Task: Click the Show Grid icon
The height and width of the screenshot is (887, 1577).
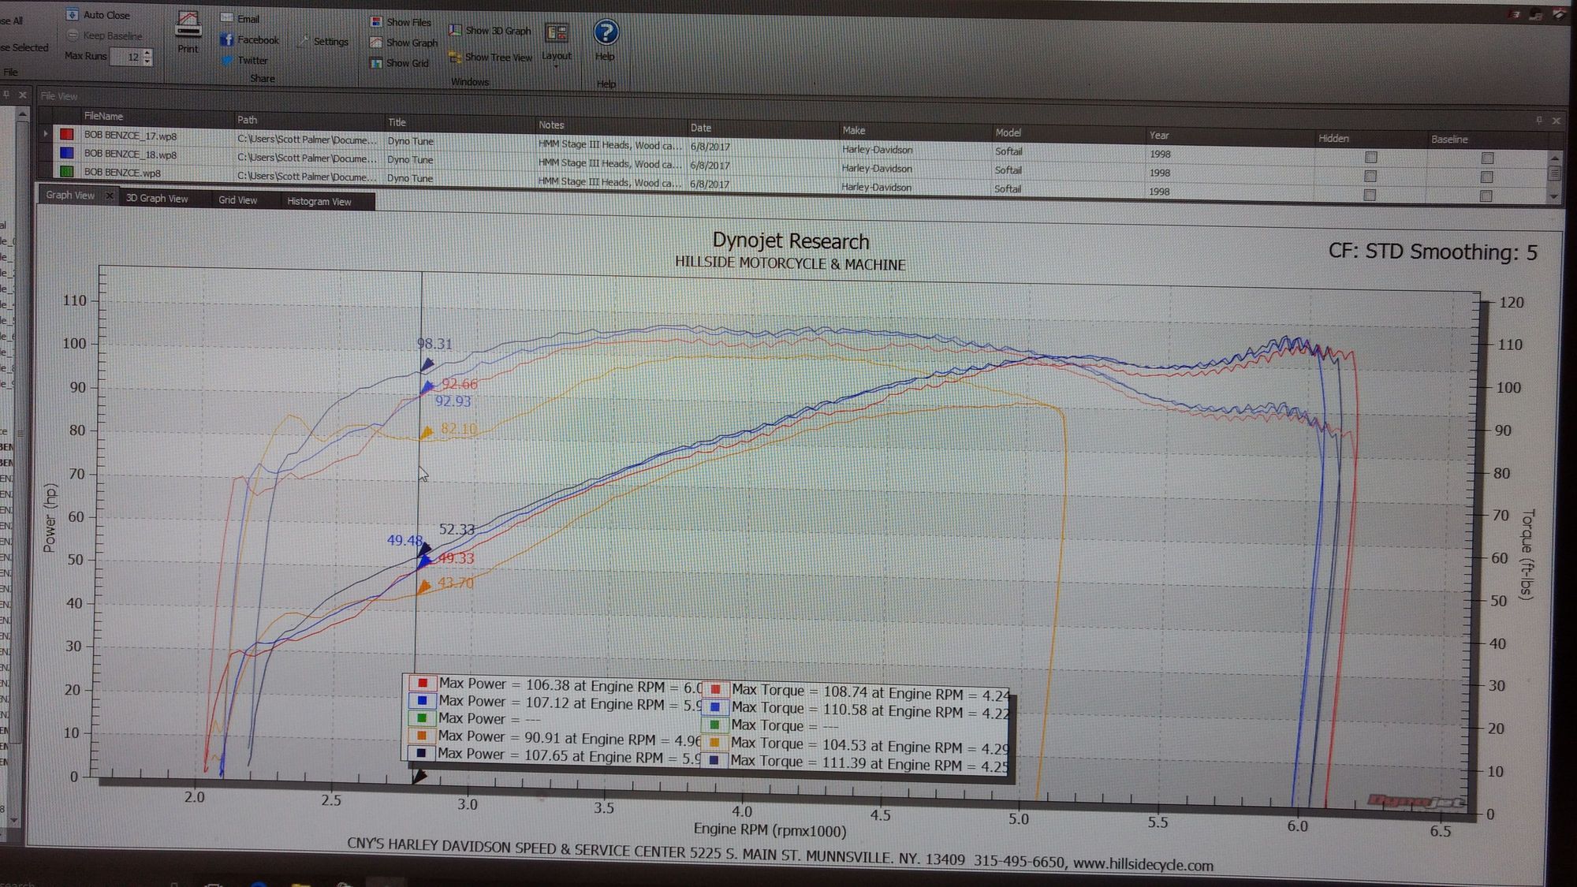Action: tap(376, 63)
